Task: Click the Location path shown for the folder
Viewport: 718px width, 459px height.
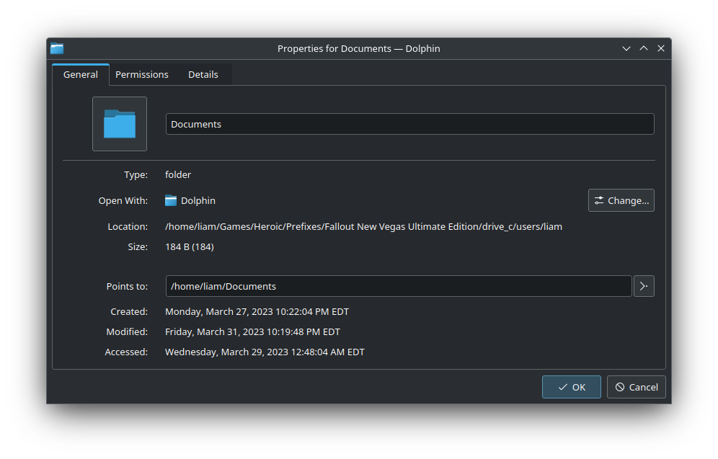Action: pos(363,226)
